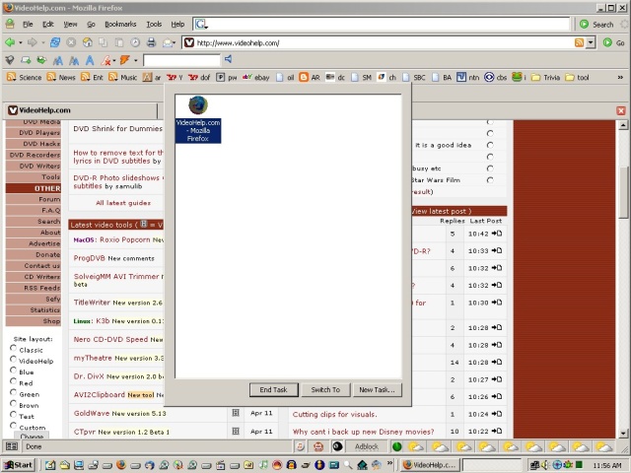Viewport: 631px width, 473px height.
Task: Select poll option 'Star Wars Film'
Action: pos(490,179)
